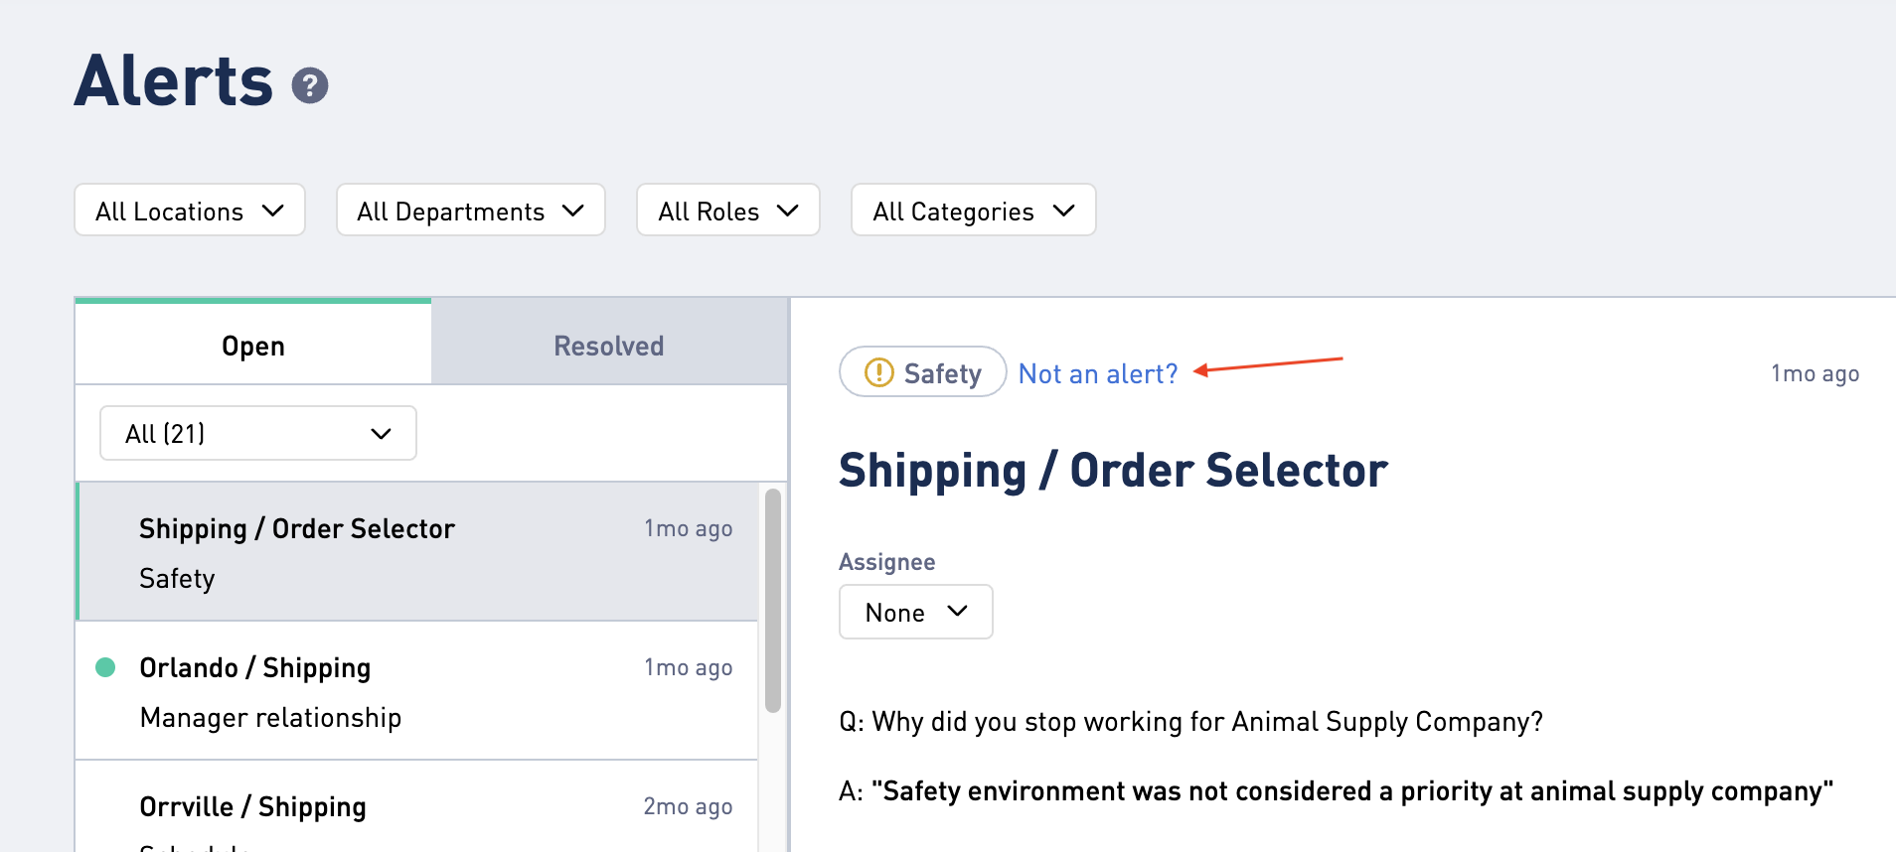Click the chevron arrow in All Categories

(1064, 211)
